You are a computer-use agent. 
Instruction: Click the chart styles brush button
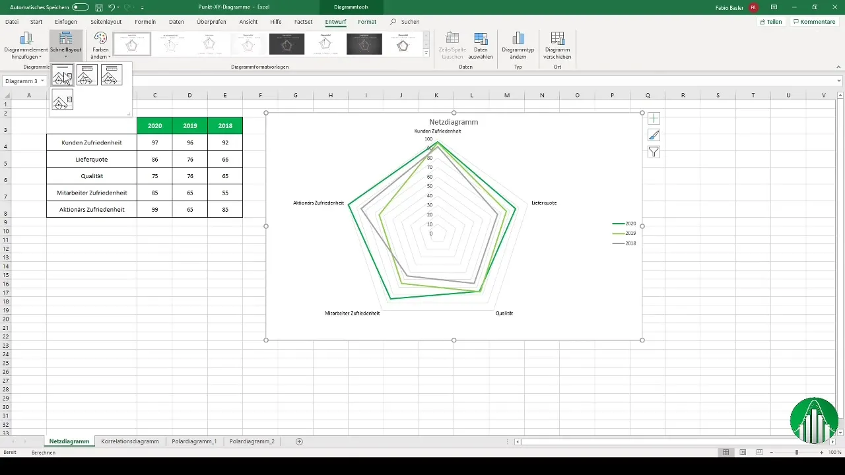click(x=654, y=135)
